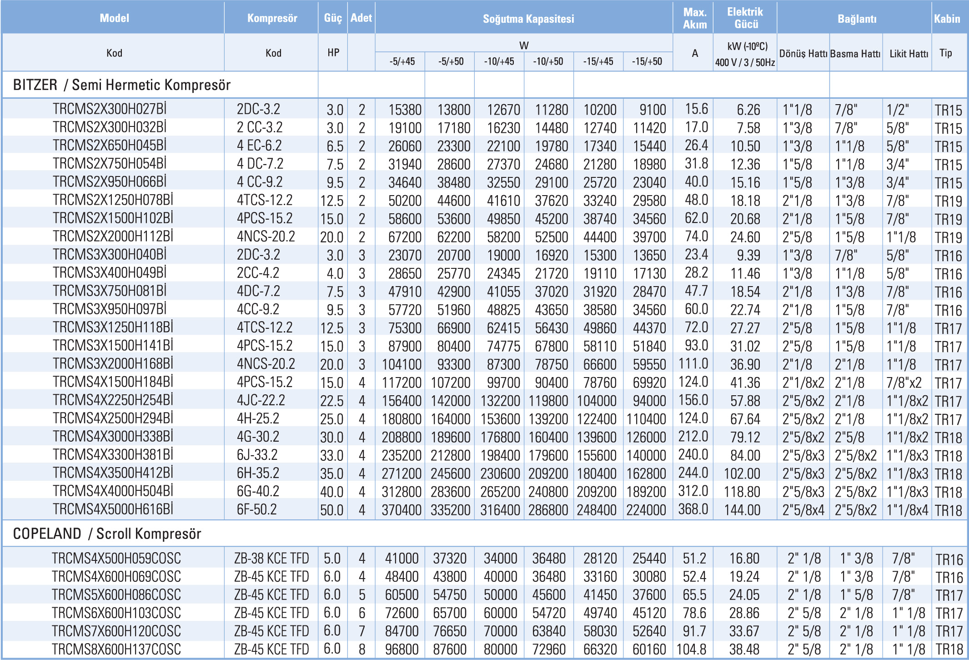Click the Likit Hattı column label
Viewport: 969px width, 660px height.
[909, 54]
